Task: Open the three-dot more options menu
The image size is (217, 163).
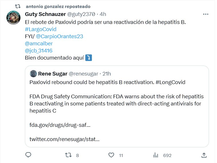Action: coord(206,14)
